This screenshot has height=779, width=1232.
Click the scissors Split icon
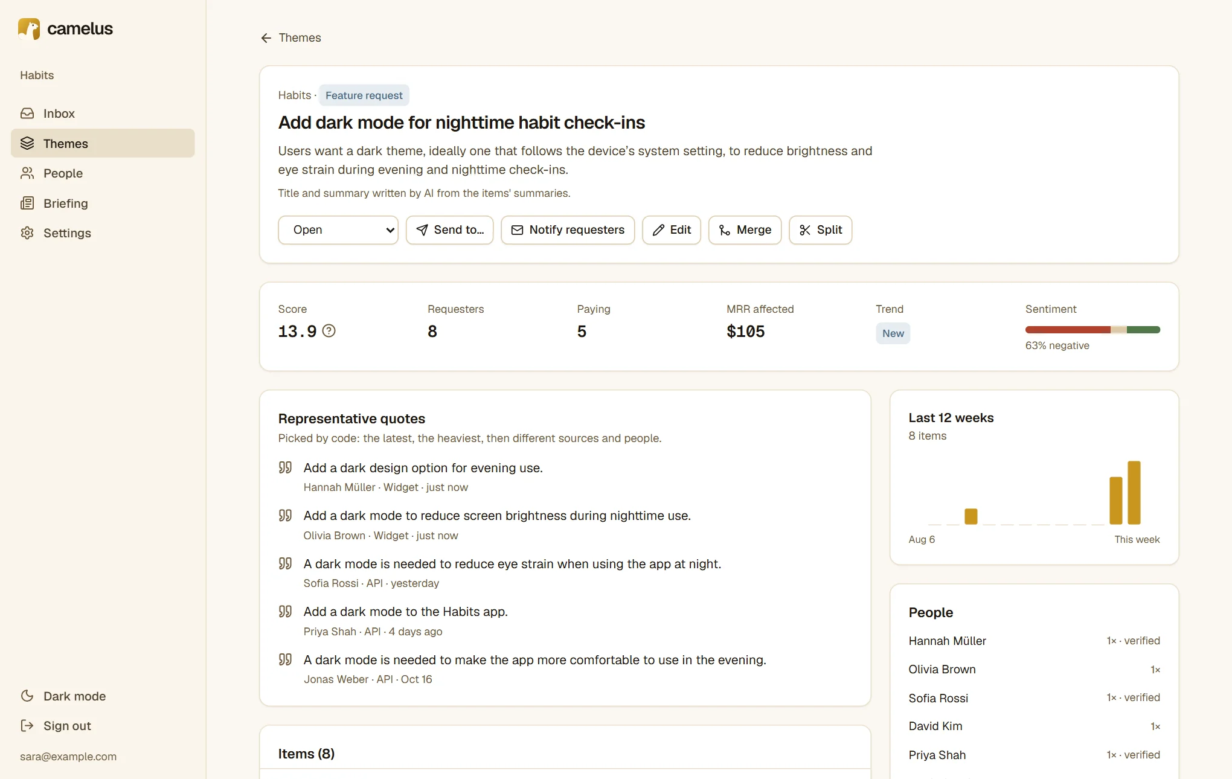pos(805,230)
